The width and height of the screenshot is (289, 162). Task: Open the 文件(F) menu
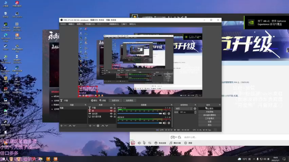point(63,24)
